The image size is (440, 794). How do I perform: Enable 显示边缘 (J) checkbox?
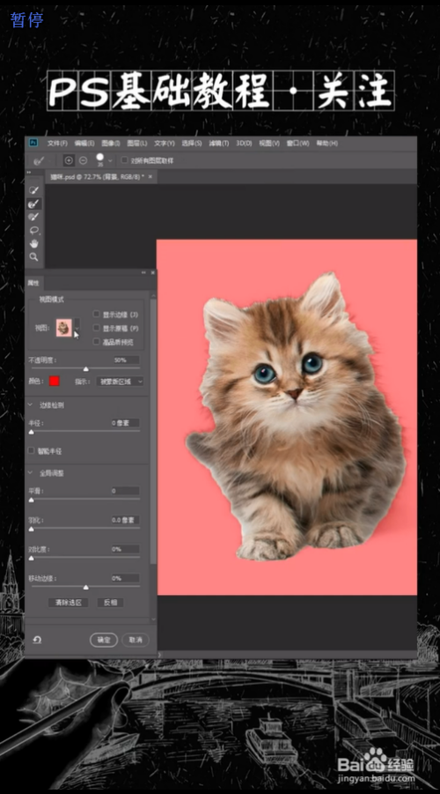(x=96, y=315)
